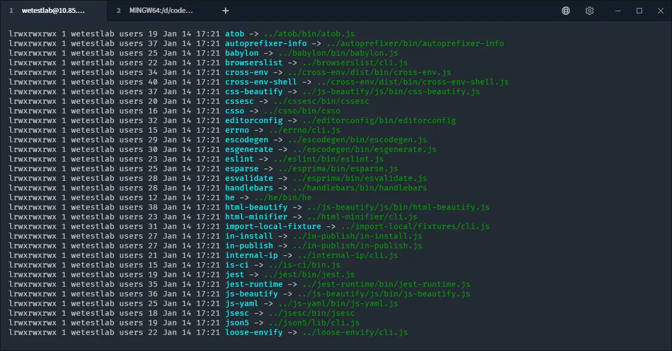Maximize the terminal window
Viewport: 672px width, 351px height.
tap(639, 11)
